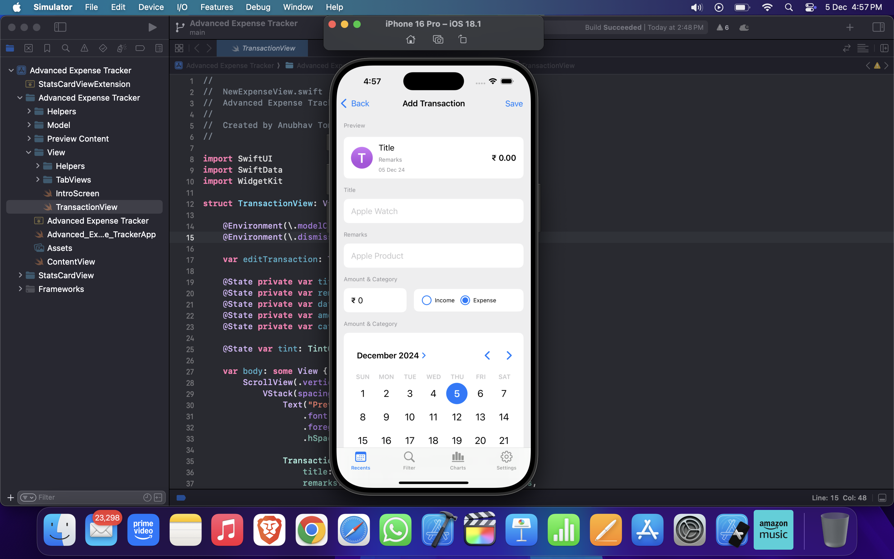Open the Breakpoint navigator
This screenshot has width=894, height=559.
pos(140,48)
